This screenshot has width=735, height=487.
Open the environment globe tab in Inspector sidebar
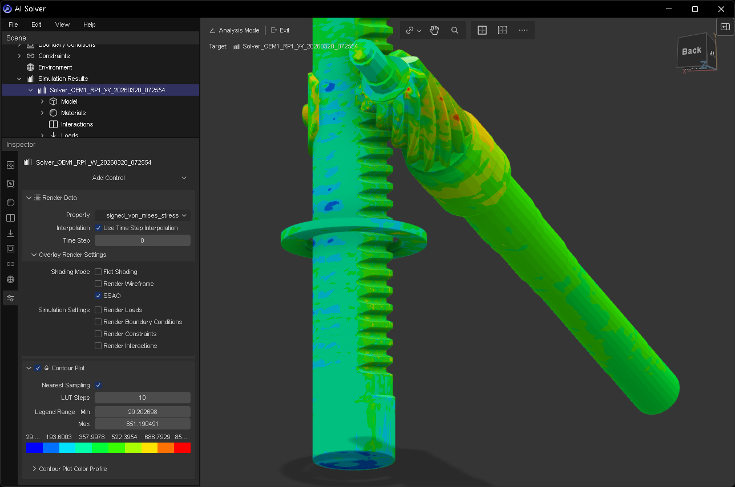pos(10,279)
